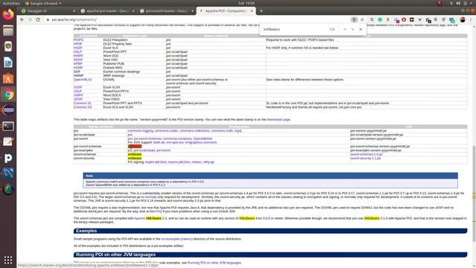Open LibreOffice Writer from the dock
Screen dimensions: 476x268
click(x=8, y=63)
